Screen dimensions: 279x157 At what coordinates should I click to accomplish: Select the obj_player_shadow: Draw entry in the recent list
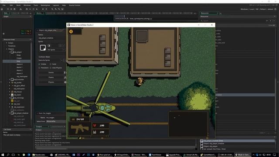237,141
